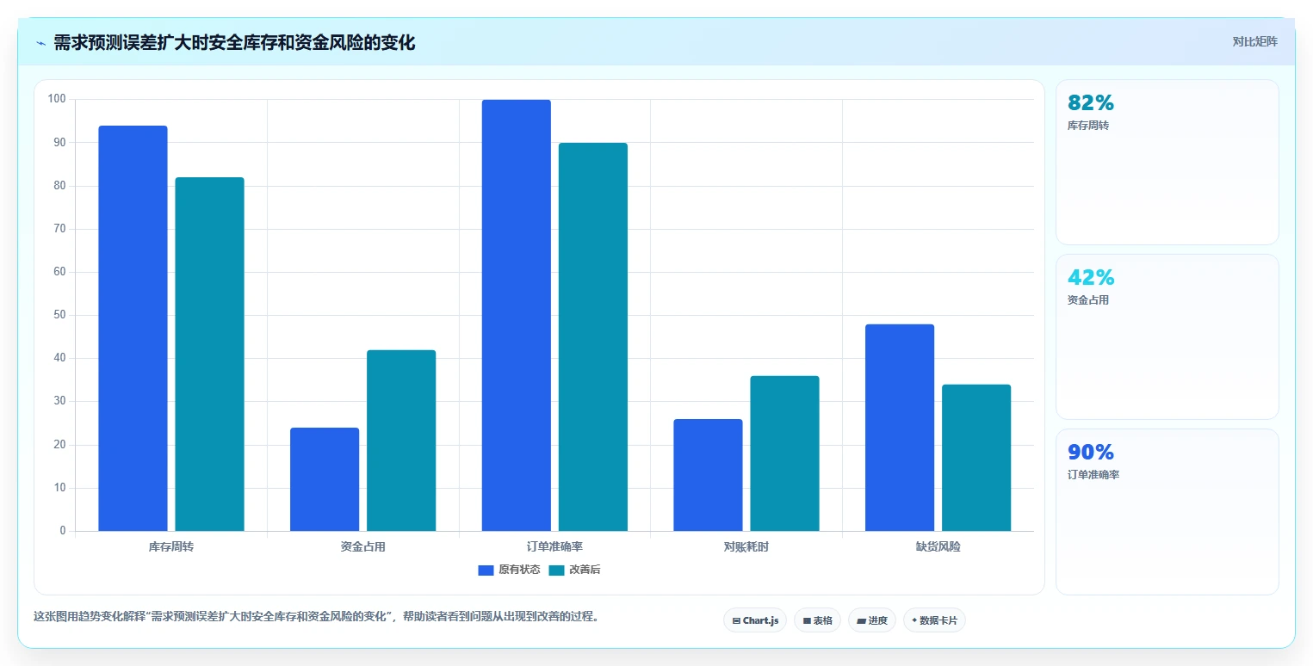Screen dimensions: 1313x666
Task: Click the y-axis value 0
Action: (x=63, y=531)
